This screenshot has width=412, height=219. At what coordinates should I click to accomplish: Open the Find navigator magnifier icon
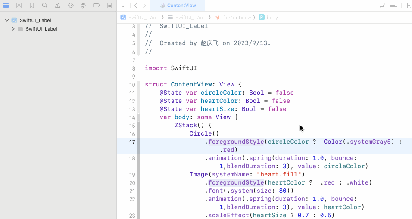click(45, 6)
